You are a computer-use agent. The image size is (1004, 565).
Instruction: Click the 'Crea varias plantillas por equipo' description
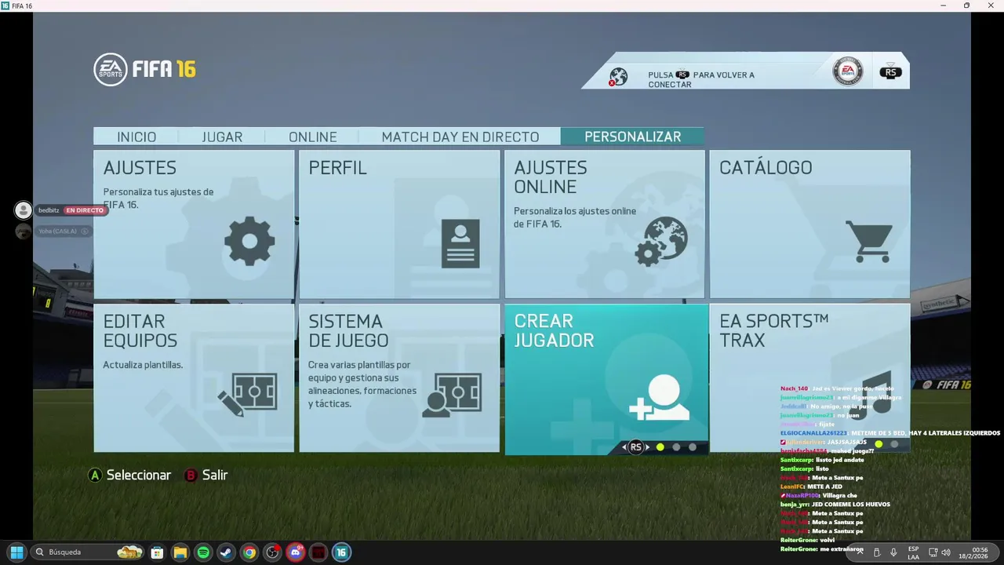pos(362,385)
